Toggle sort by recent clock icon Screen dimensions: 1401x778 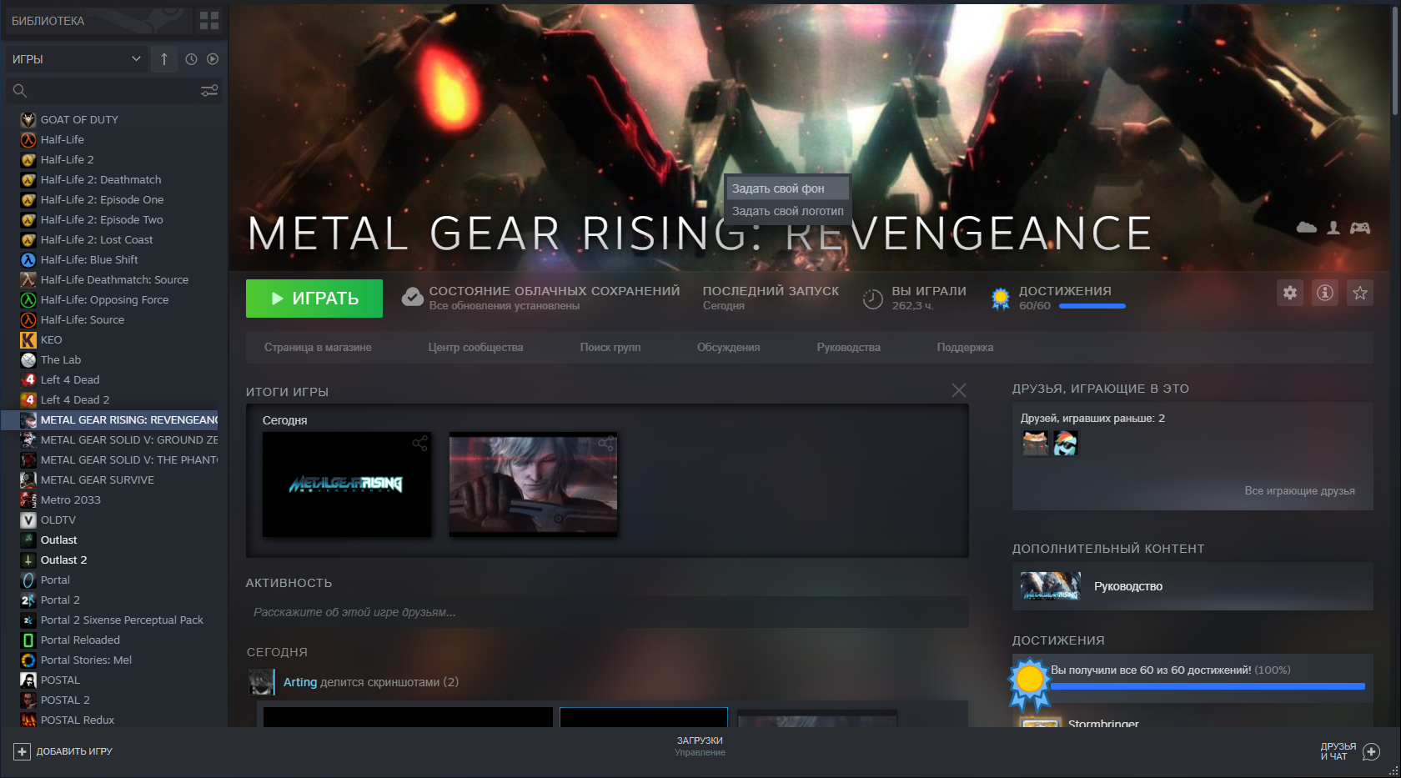coord(191,59)
